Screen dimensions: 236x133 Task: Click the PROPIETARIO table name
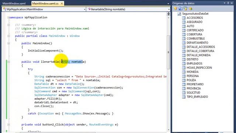point(195,84)
